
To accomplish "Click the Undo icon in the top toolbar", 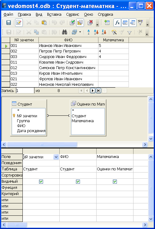I will (54, 23).
